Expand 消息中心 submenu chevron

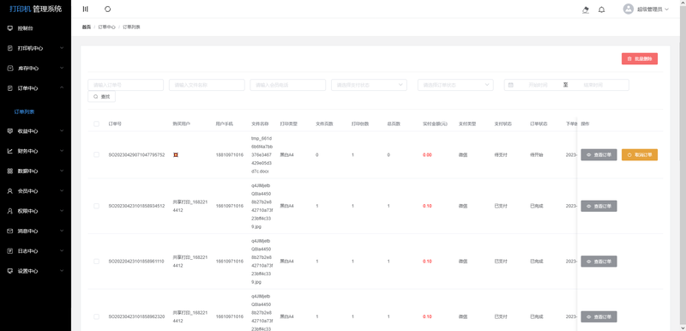(x=62, y=231)
